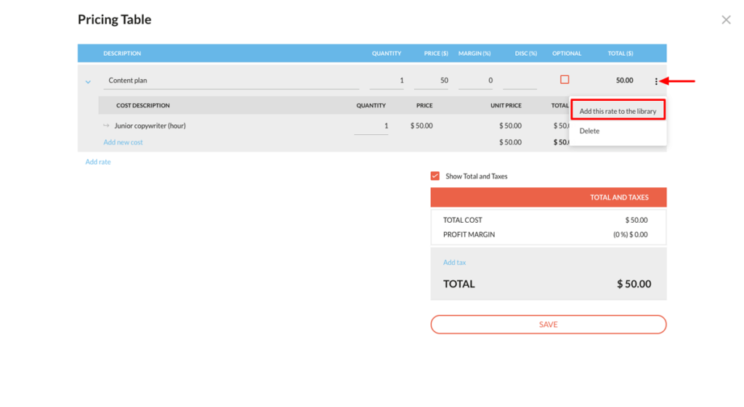Click the PROFIT MARGIN label

click(x=469, y=234)
